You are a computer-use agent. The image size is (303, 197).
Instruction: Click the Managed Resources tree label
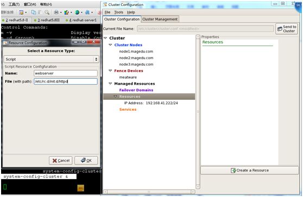coord(135,84)
